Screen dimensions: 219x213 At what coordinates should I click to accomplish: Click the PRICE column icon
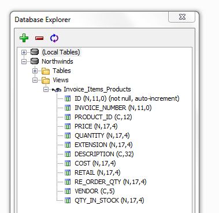68,126
